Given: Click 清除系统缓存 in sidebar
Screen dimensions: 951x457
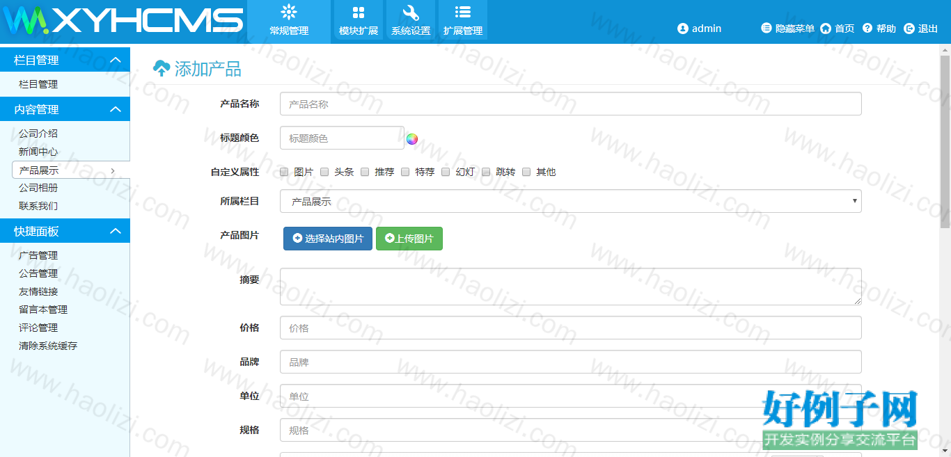Looking at the screenshot, I should pyautogui.click(x=48, y=346).
